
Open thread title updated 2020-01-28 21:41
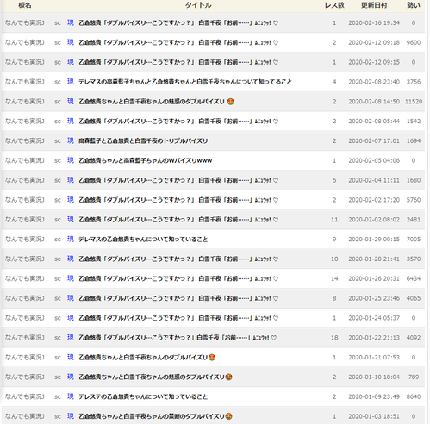click(x=178, y=259)
